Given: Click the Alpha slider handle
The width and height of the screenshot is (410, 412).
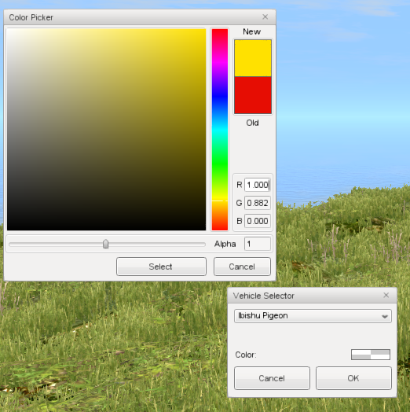Looking at the screenshot, I should (x=105, y=244).
